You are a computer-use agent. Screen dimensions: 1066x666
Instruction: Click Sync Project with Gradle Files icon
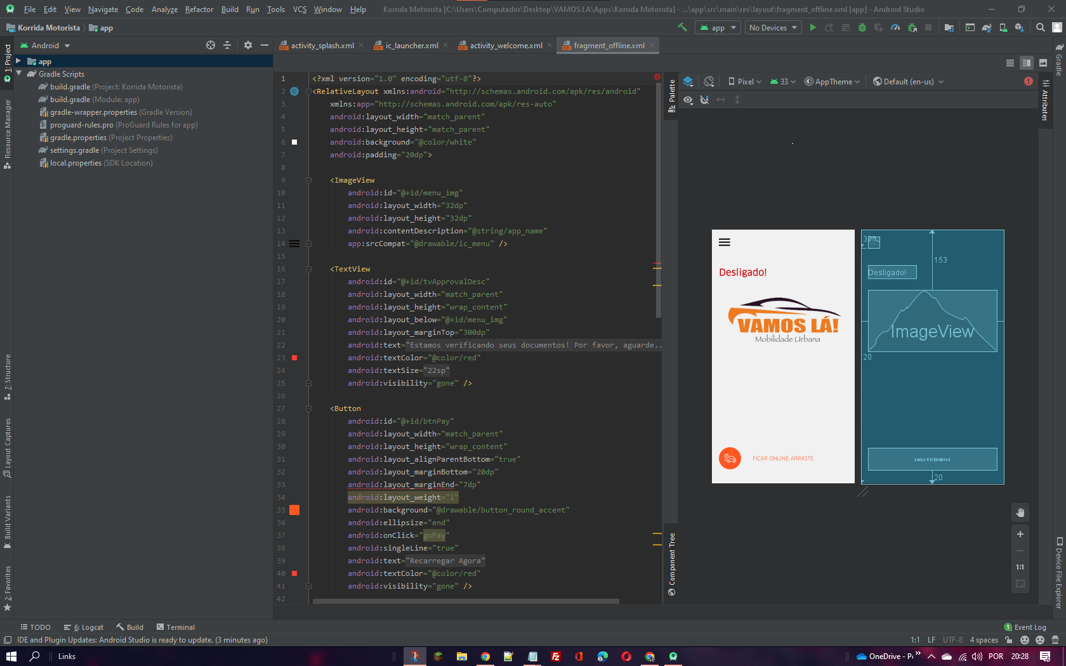(987, 28)
